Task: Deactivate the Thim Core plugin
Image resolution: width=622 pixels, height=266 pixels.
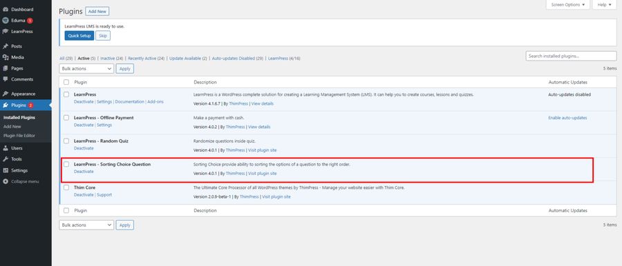Action: [84, 195]
